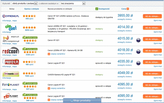Sort by 'Cena' column header
164x103 pixels.
pos(124,9)
